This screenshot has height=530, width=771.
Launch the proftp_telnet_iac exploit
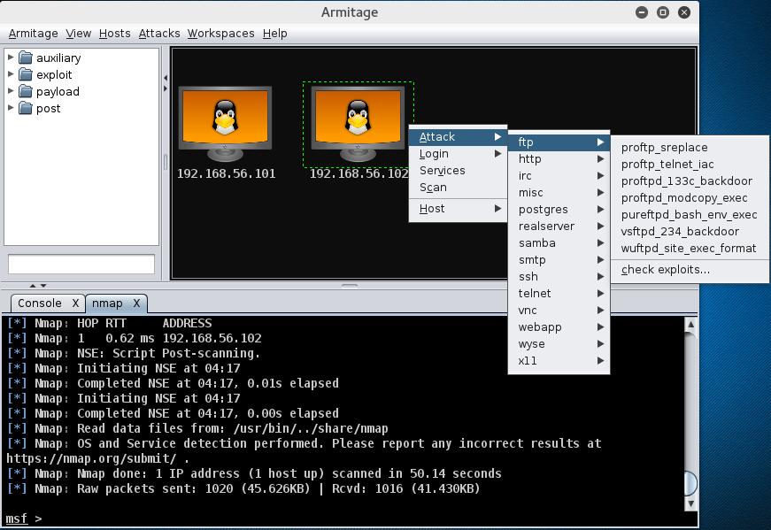[x=690, y=165]
